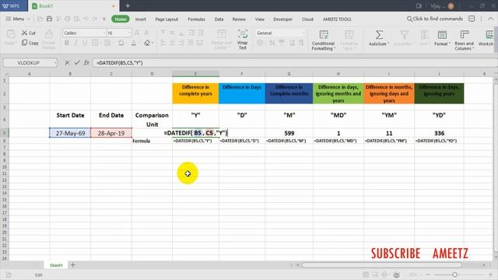
Task: Click the Undo arrow icon
Action: pos(86,19)
